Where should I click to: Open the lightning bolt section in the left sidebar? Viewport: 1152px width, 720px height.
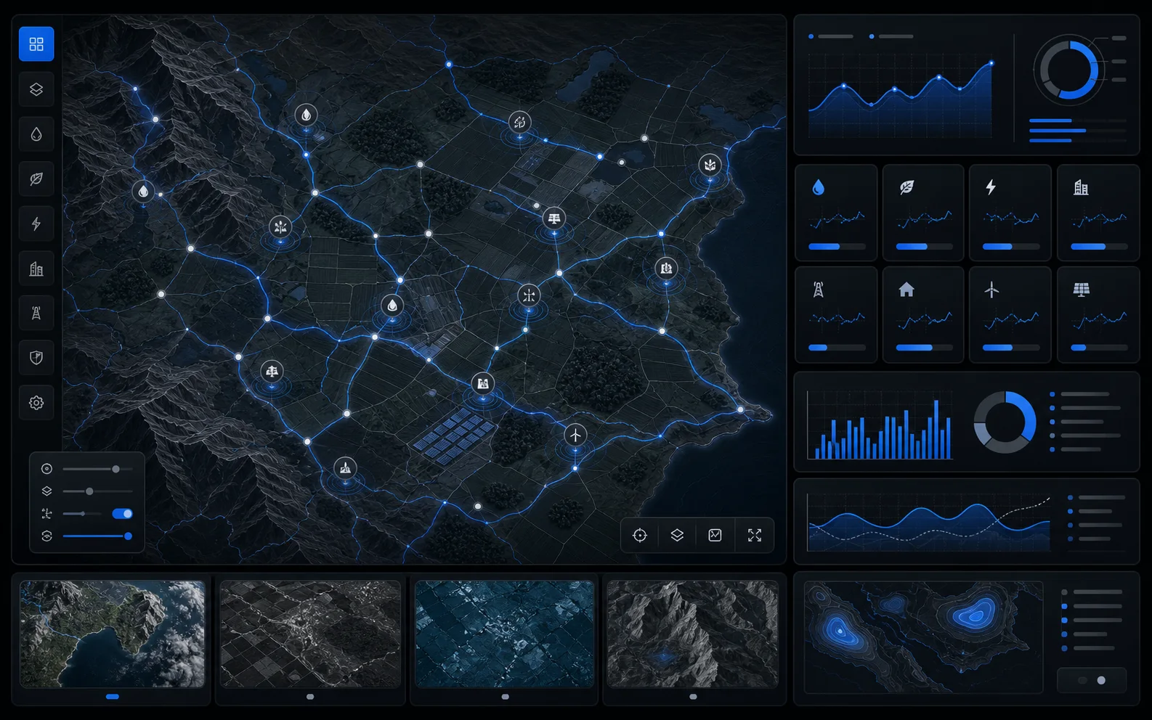click(x=36, y=224)
